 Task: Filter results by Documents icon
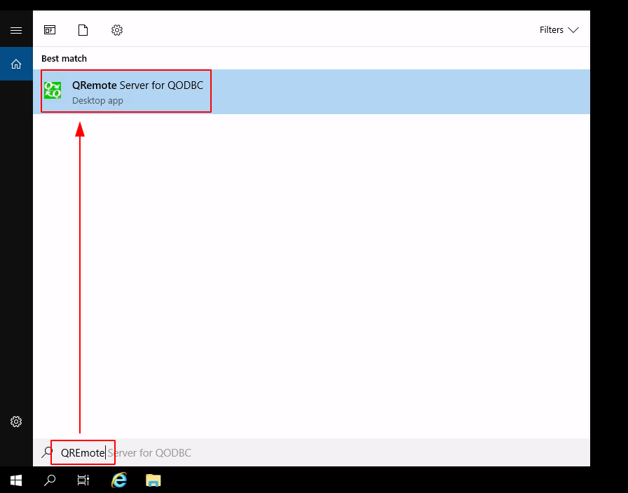tap(83, 30)
